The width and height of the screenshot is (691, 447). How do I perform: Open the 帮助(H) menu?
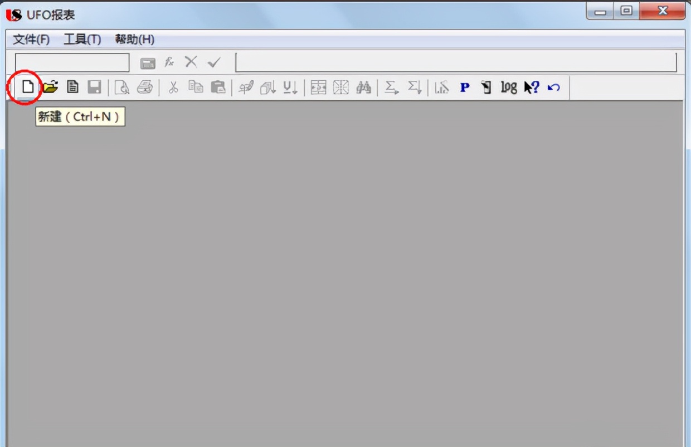tap(135, 40)
